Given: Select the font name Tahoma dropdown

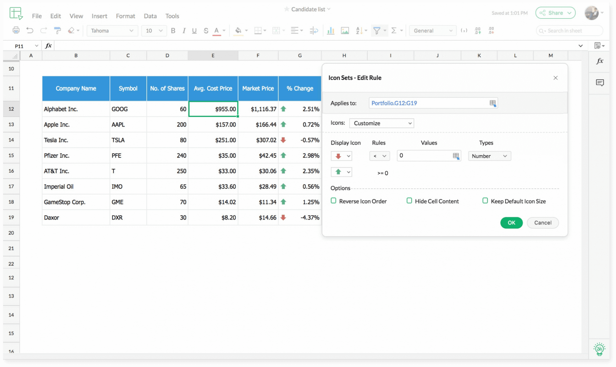Looking at the screenshot, I should point(111,30).
